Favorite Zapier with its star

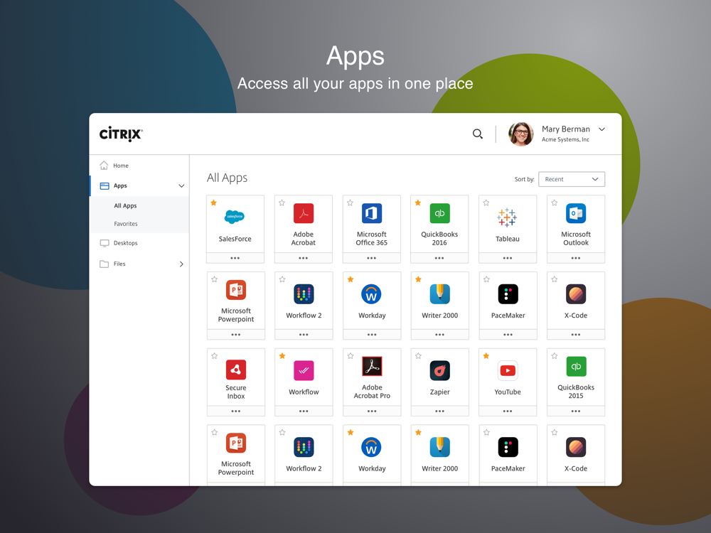tap(418, 356)
